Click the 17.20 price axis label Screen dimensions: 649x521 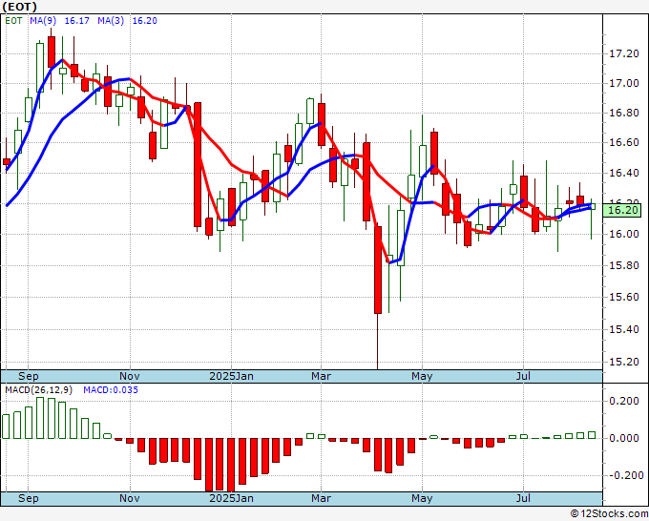623,53
